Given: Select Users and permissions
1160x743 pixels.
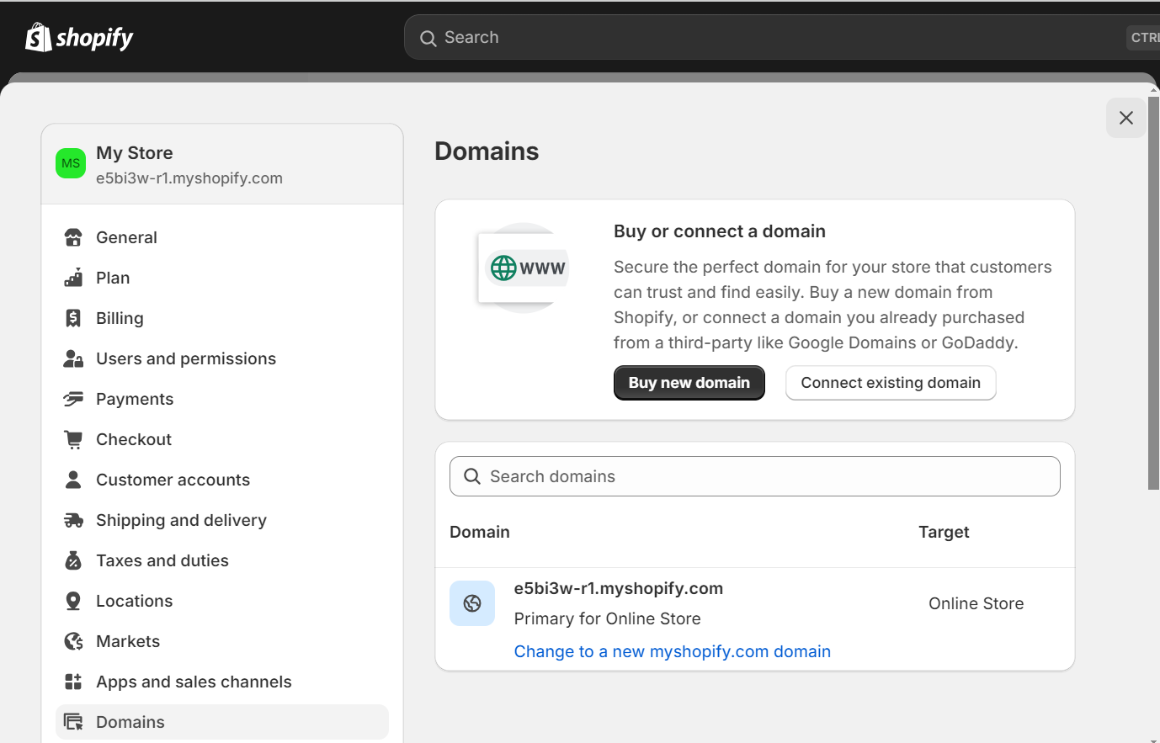Looking at the screenshot, I should (222, 358).
